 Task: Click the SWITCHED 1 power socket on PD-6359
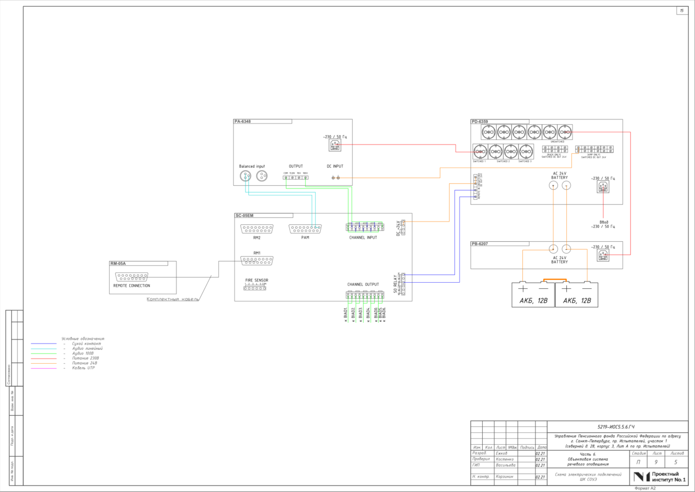[x=480, y=151]
